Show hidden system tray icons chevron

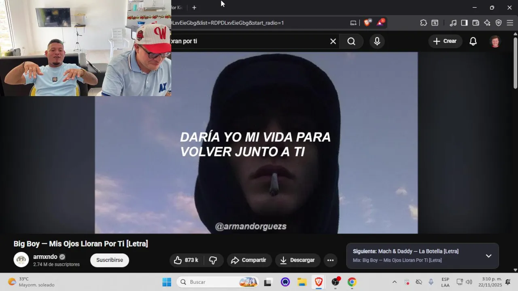point(395,282)
